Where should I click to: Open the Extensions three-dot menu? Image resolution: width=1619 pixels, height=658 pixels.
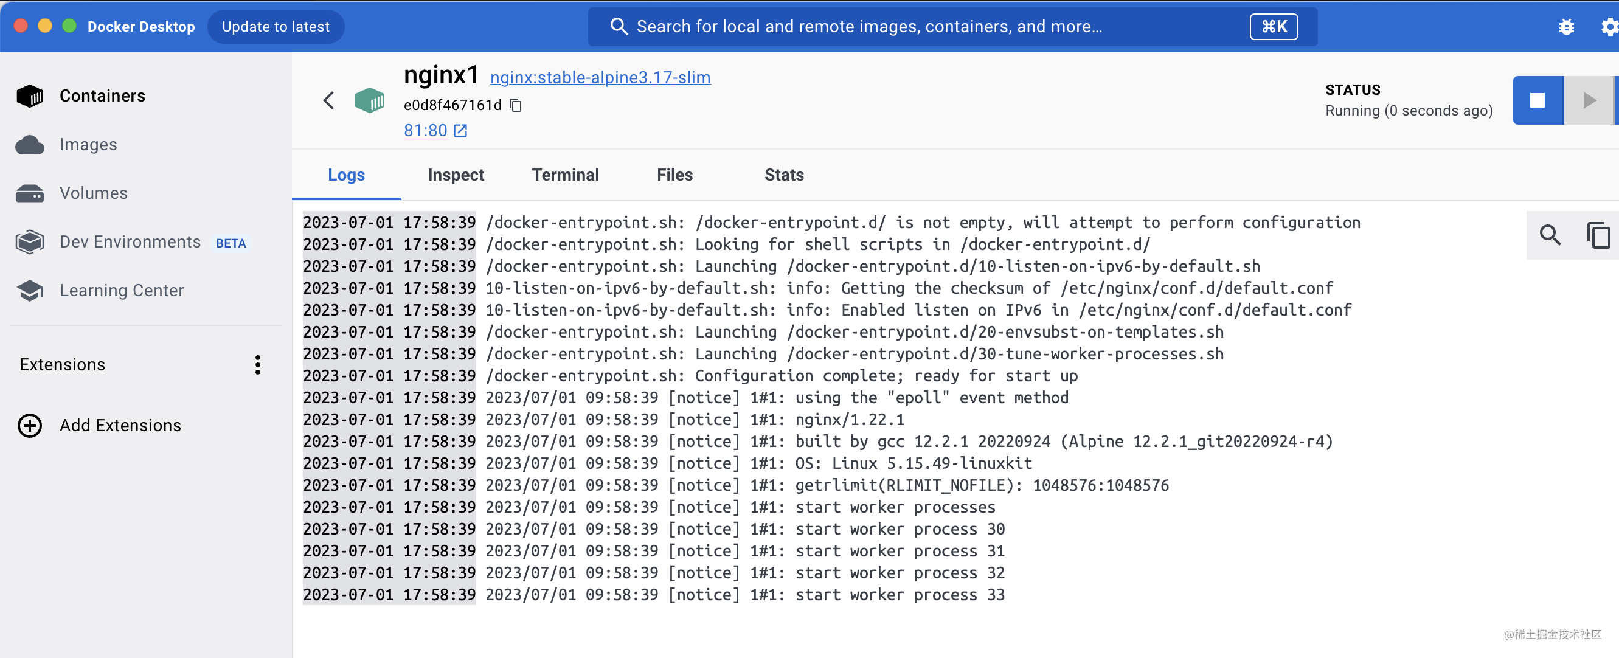point(258,364)
